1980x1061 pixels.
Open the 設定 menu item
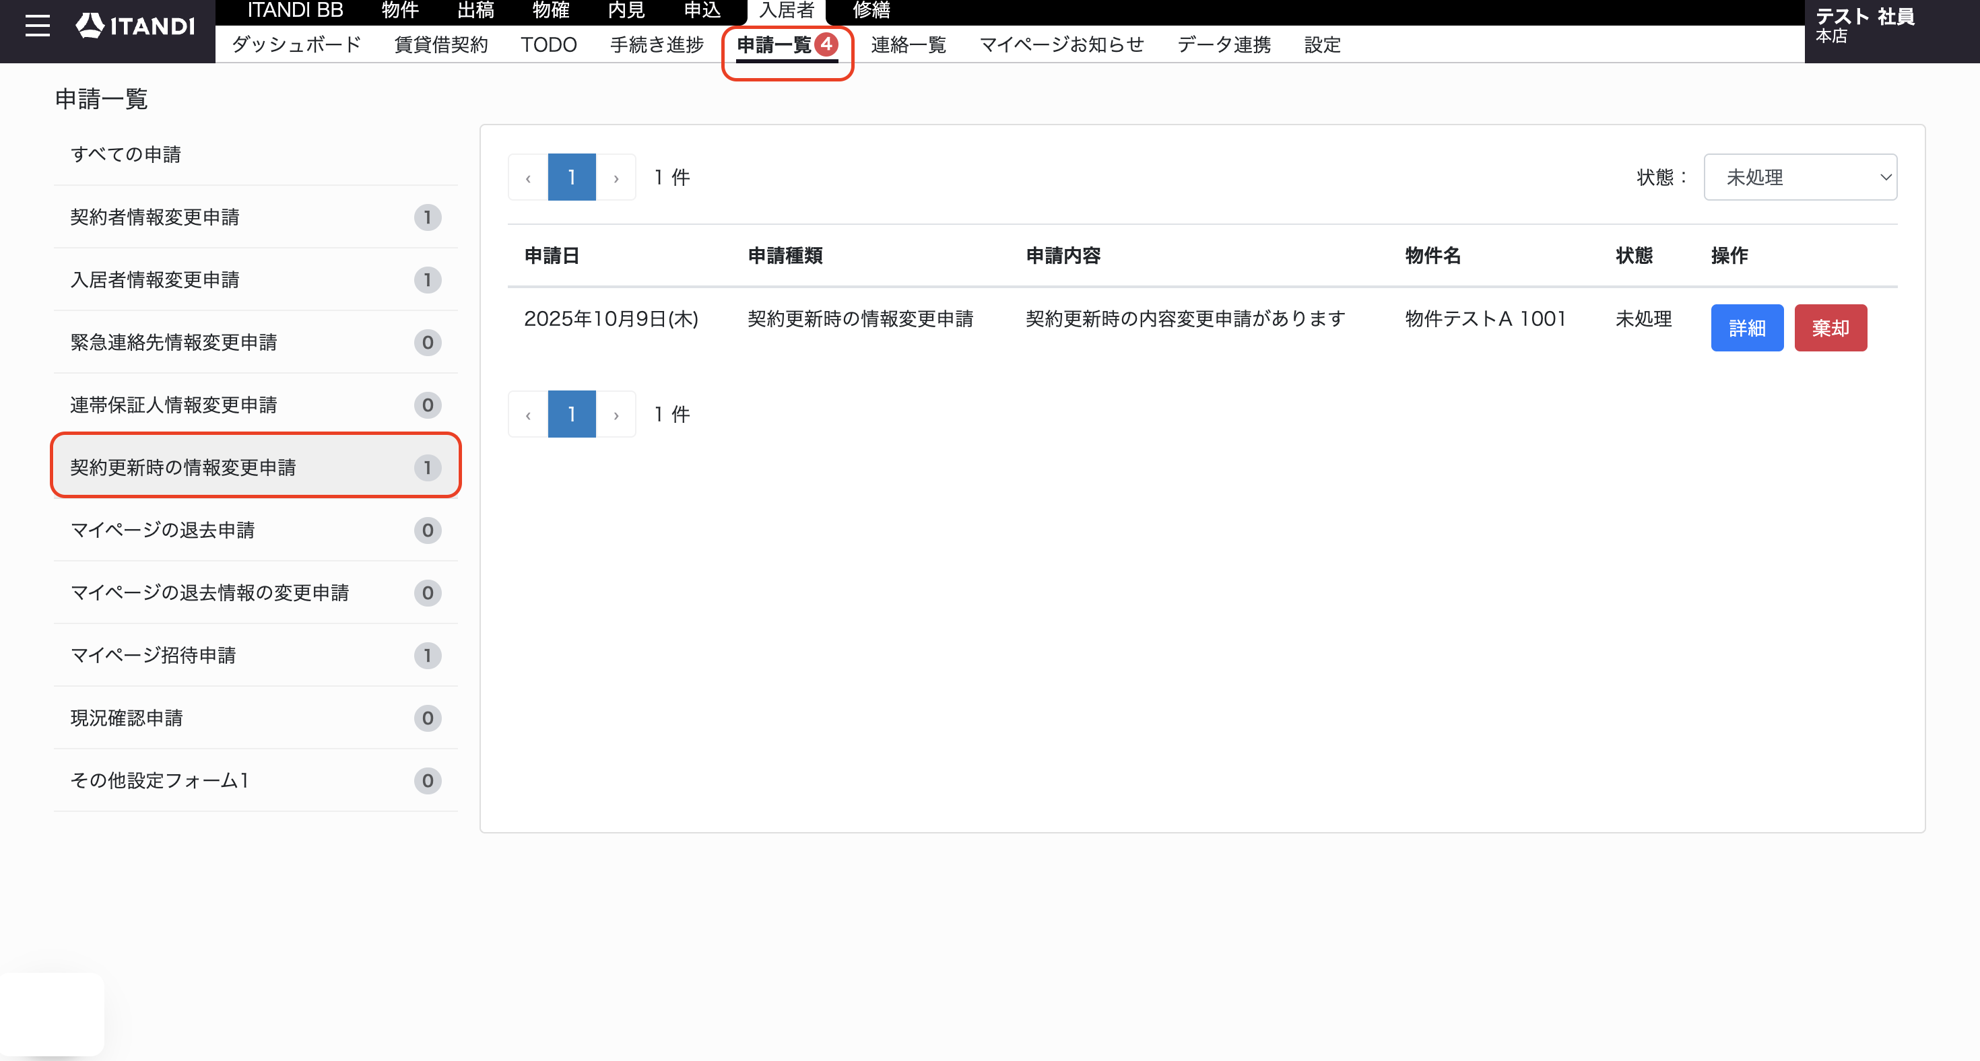[1323, 44]
